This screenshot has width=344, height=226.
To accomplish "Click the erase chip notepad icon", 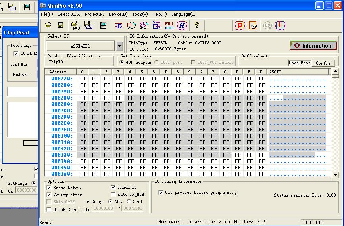I will coord(253,25).
